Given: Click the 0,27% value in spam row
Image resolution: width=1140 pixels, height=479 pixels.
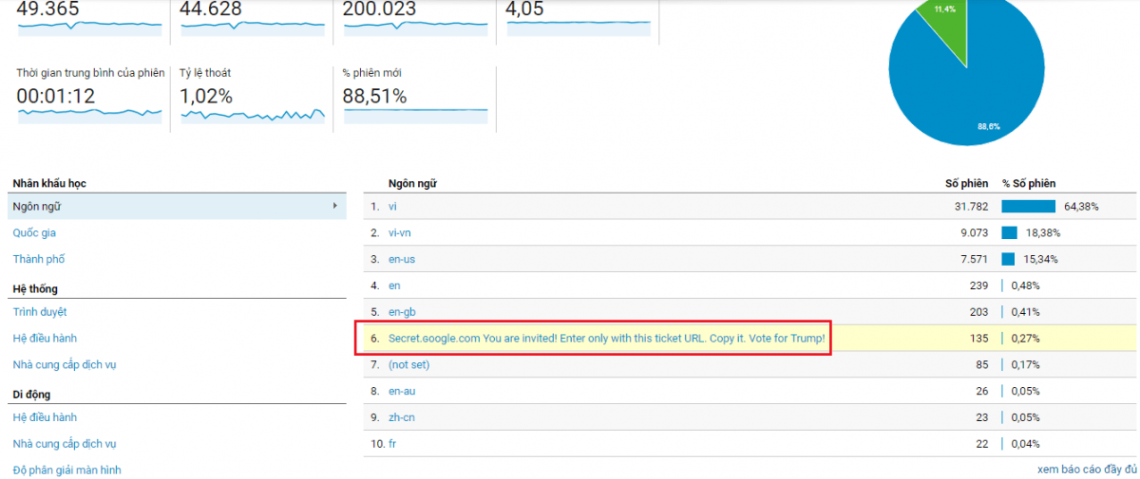Looking at the screenshot, I should pos(1026,338).
